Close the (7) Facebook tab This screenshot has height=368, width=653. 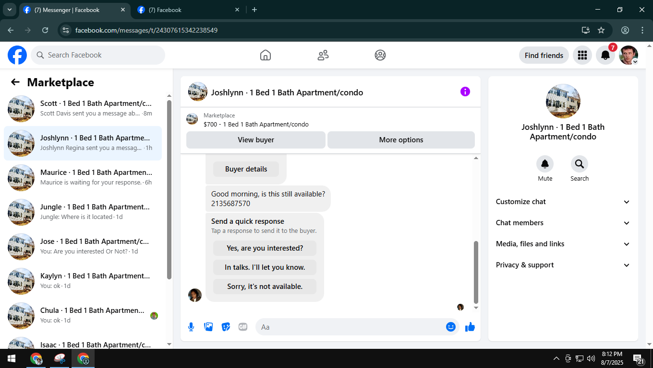(237, 10)
